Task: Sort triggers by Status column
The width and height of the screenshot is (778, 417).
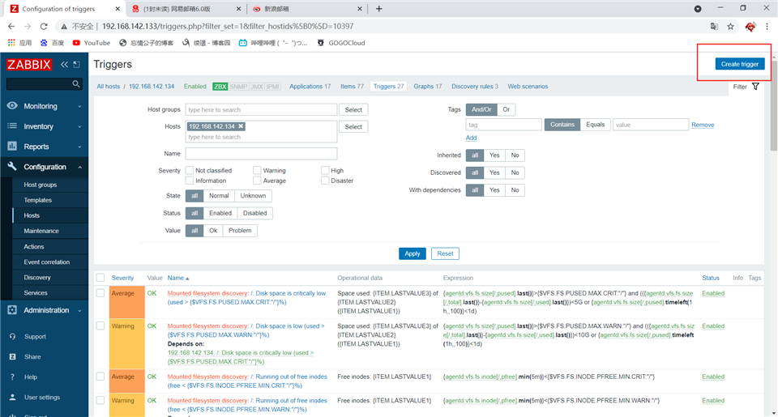Action: [x=711, y=279]
